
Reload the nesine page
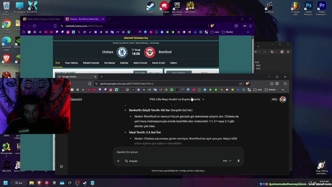tap(34, 26)
